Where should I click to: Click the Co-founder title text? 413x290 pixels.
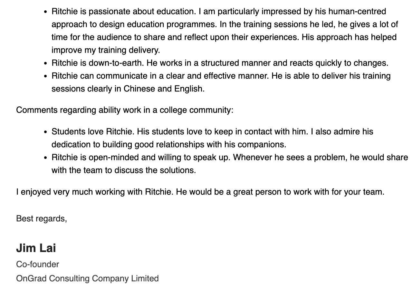point(38,264)
